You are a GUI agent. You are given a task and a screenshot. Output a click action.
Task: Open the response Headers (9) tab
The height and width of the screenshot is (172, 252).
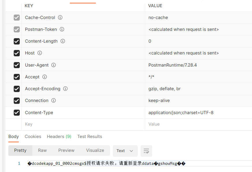pos(59,137)
